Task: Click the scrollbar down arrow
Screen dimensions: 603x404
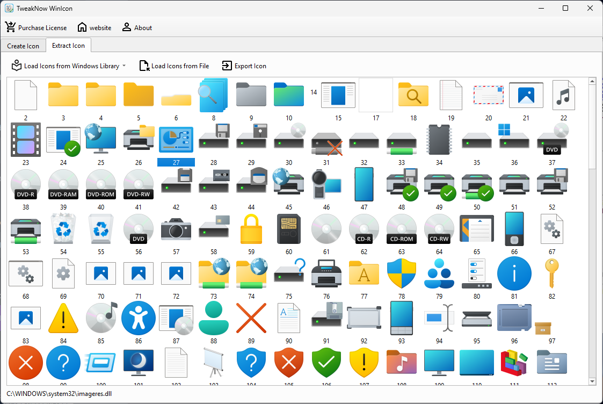Action: coord(592,381)
